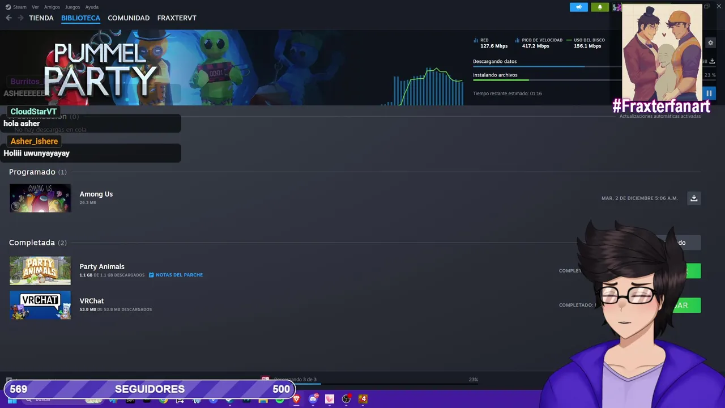Open the Among Us thumbnail

(40, 198)
